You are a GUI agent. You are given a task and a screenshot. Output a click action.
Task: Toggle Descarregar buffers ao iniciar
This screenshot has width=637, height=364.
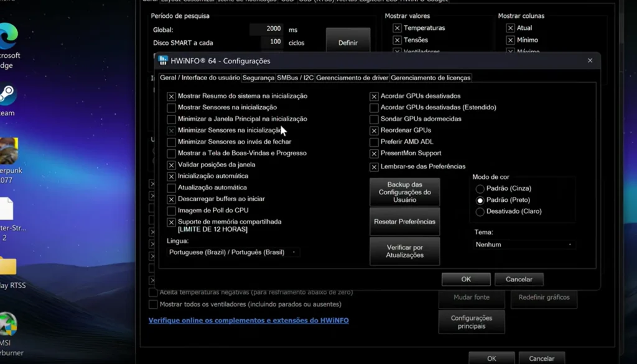(x=171, y=199)
